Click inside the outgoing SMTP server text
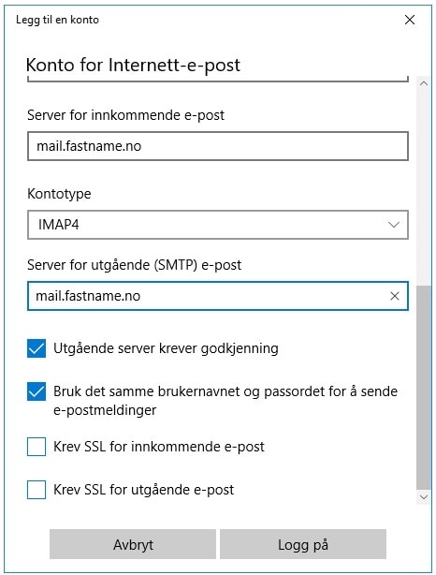This screenshot has height=575, width=436. 88,296
